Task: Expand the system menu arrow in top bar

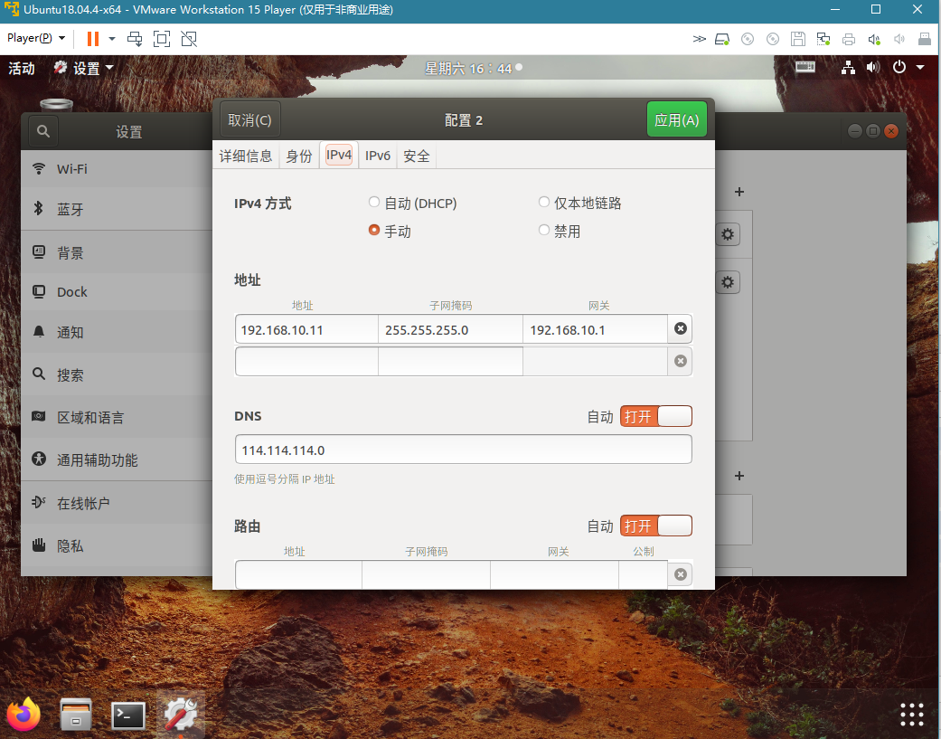Action: coord(920,67)
